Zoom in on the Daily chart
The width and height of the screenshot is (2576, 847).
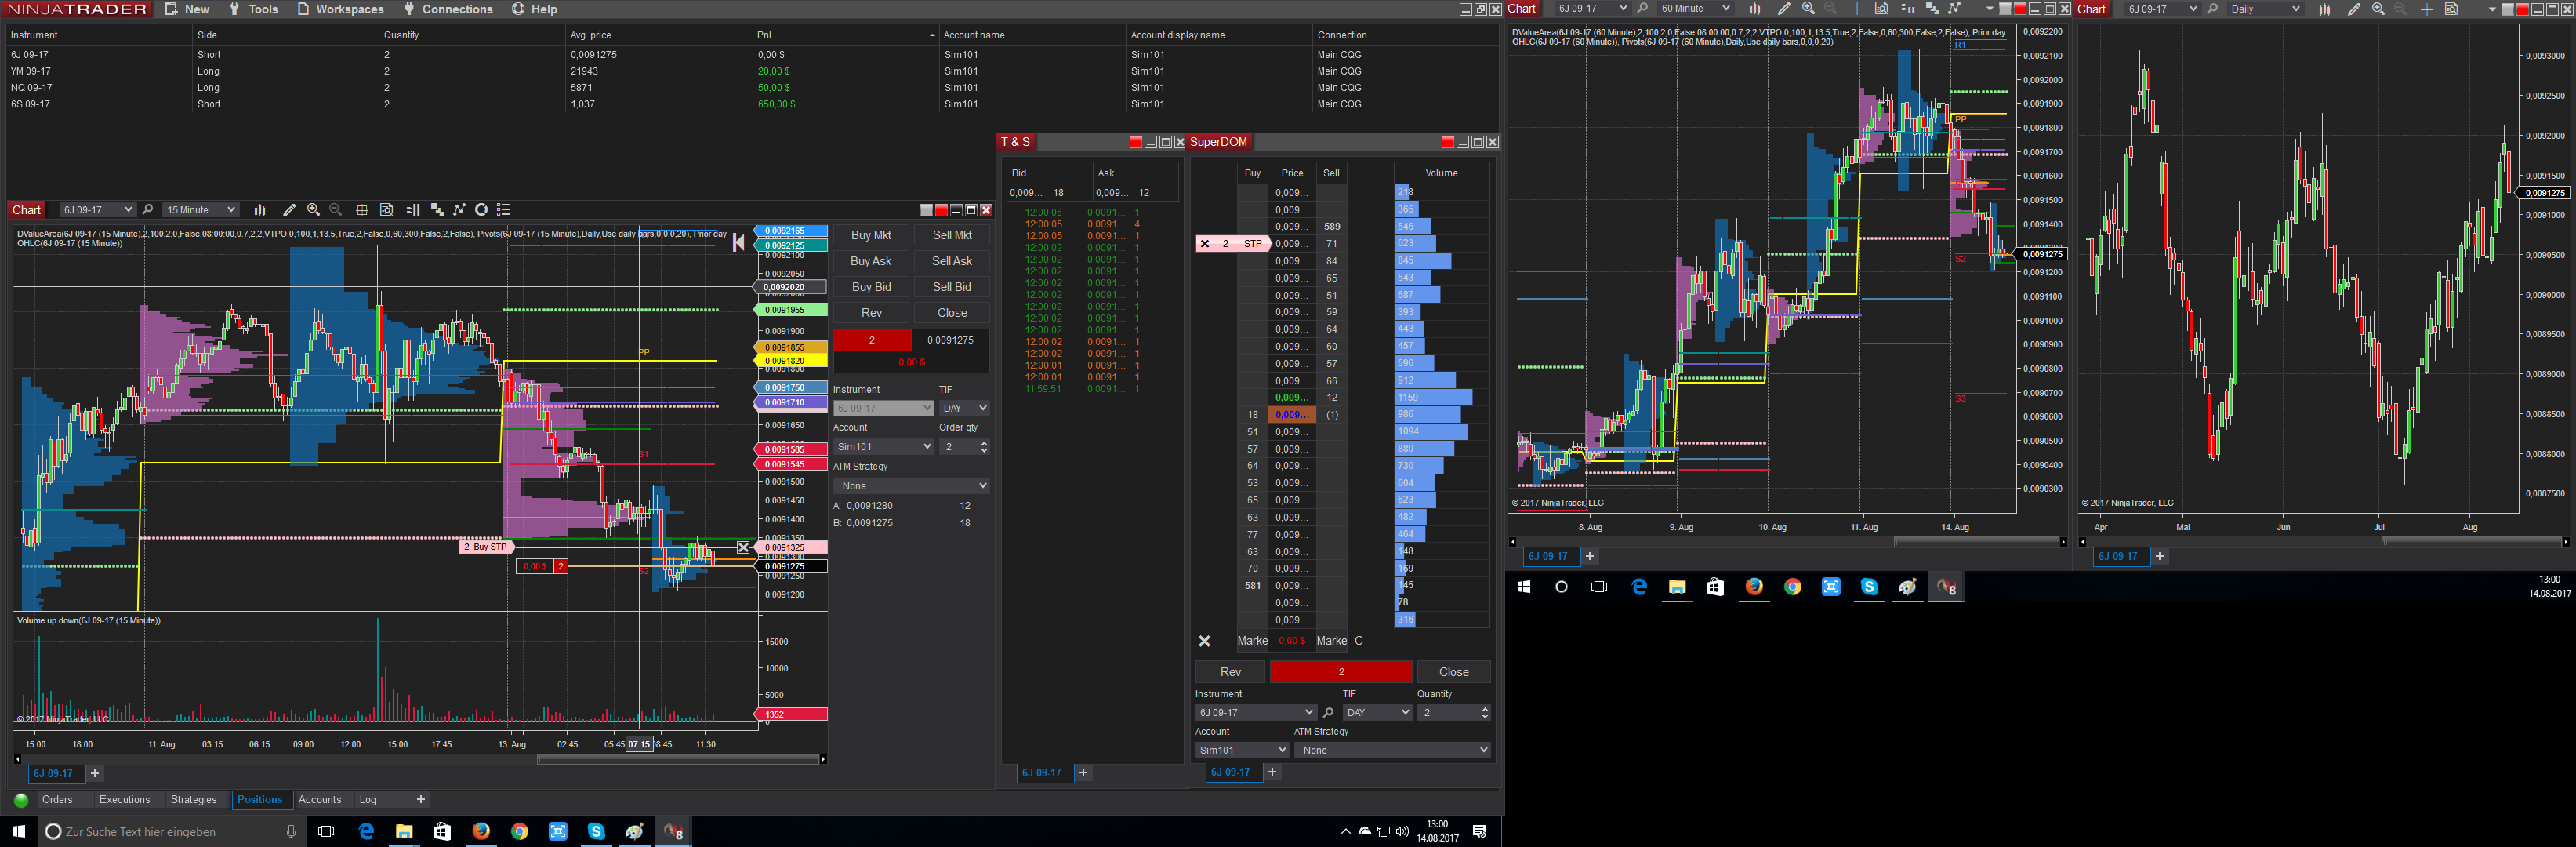tap(2378, 9)
